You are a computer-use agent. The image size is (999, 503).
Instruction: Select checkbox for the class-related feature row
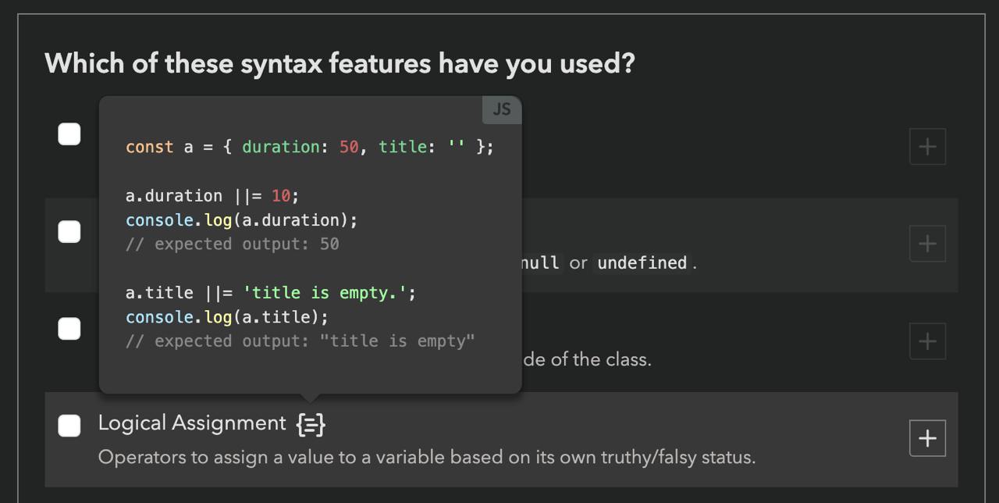click(x=69, y=329)
